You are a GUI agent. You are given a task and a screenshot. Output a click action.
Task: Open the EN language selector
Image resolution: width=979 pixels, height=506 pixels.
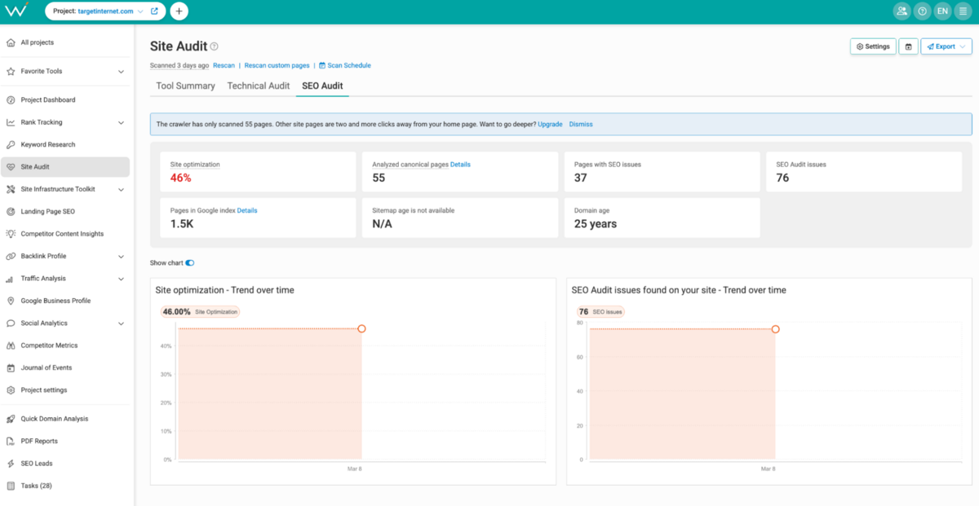point(942,11)
